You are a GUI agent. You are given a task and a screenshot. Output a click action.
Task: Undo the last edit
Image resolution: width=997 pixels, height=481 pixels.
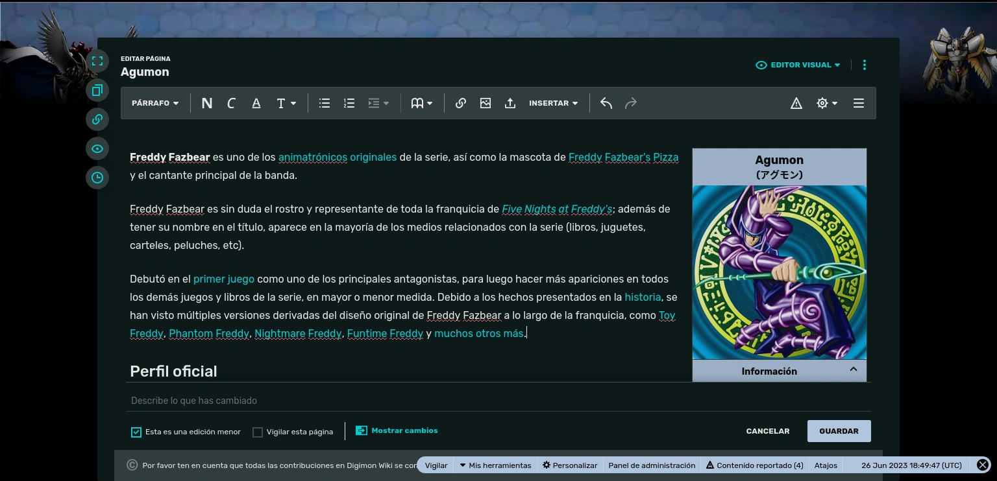(x=606, y=103)
